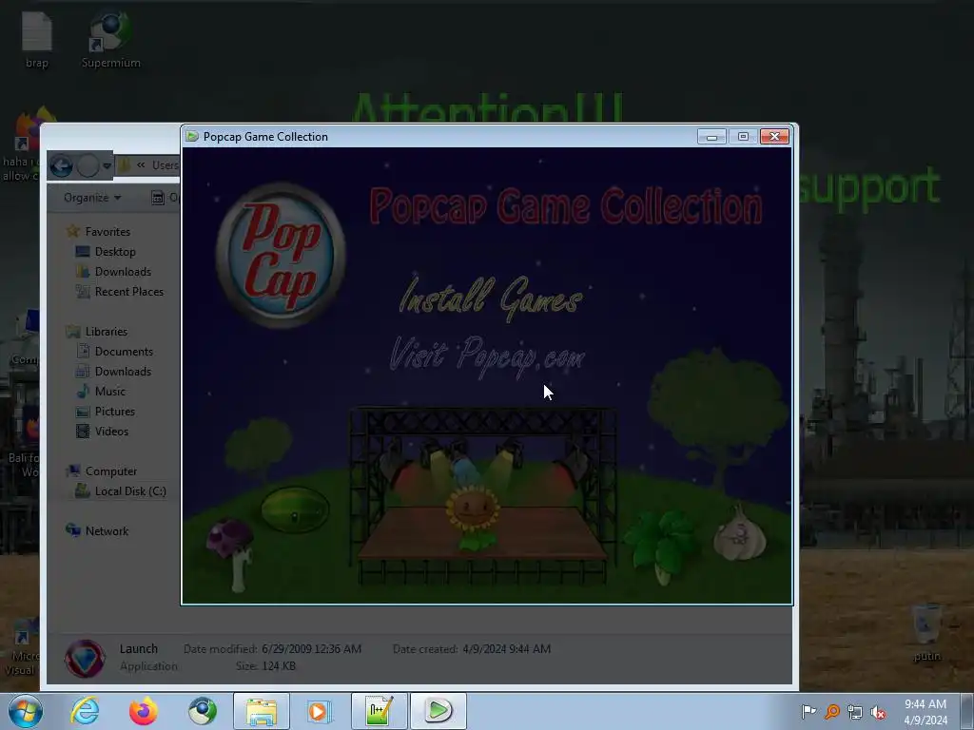Open notepad-style editor taskbar icon
Image resolution: width=974 pixels, height=730 pixels.
coord(379,711)
